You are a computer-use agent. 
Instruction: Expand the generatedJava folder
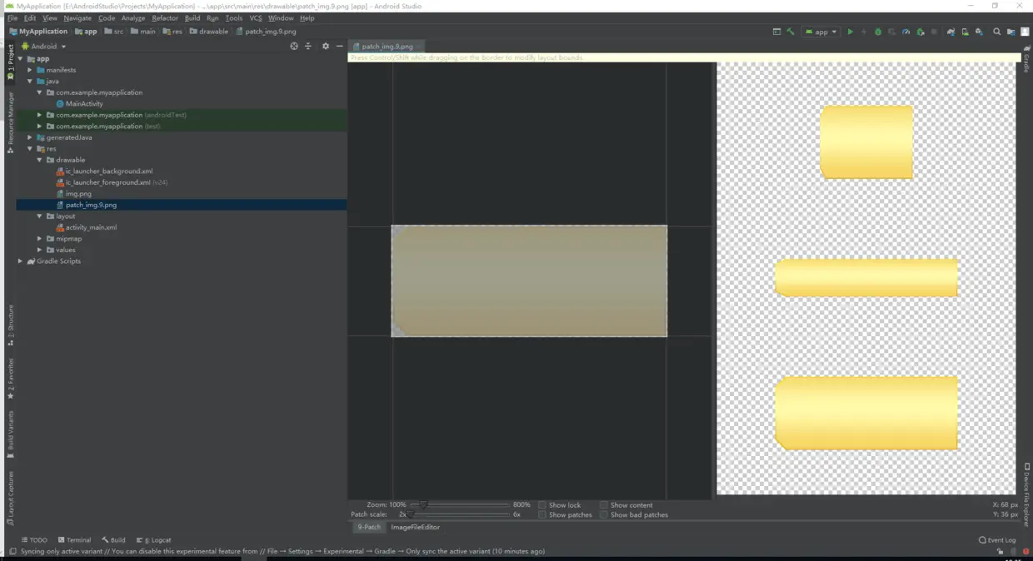click(30, 137)
